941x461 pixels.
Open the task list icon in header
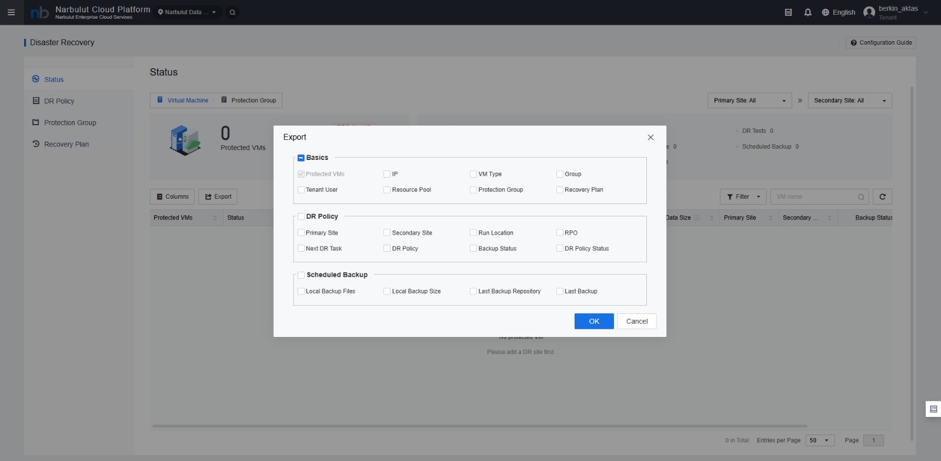(788, 12)
